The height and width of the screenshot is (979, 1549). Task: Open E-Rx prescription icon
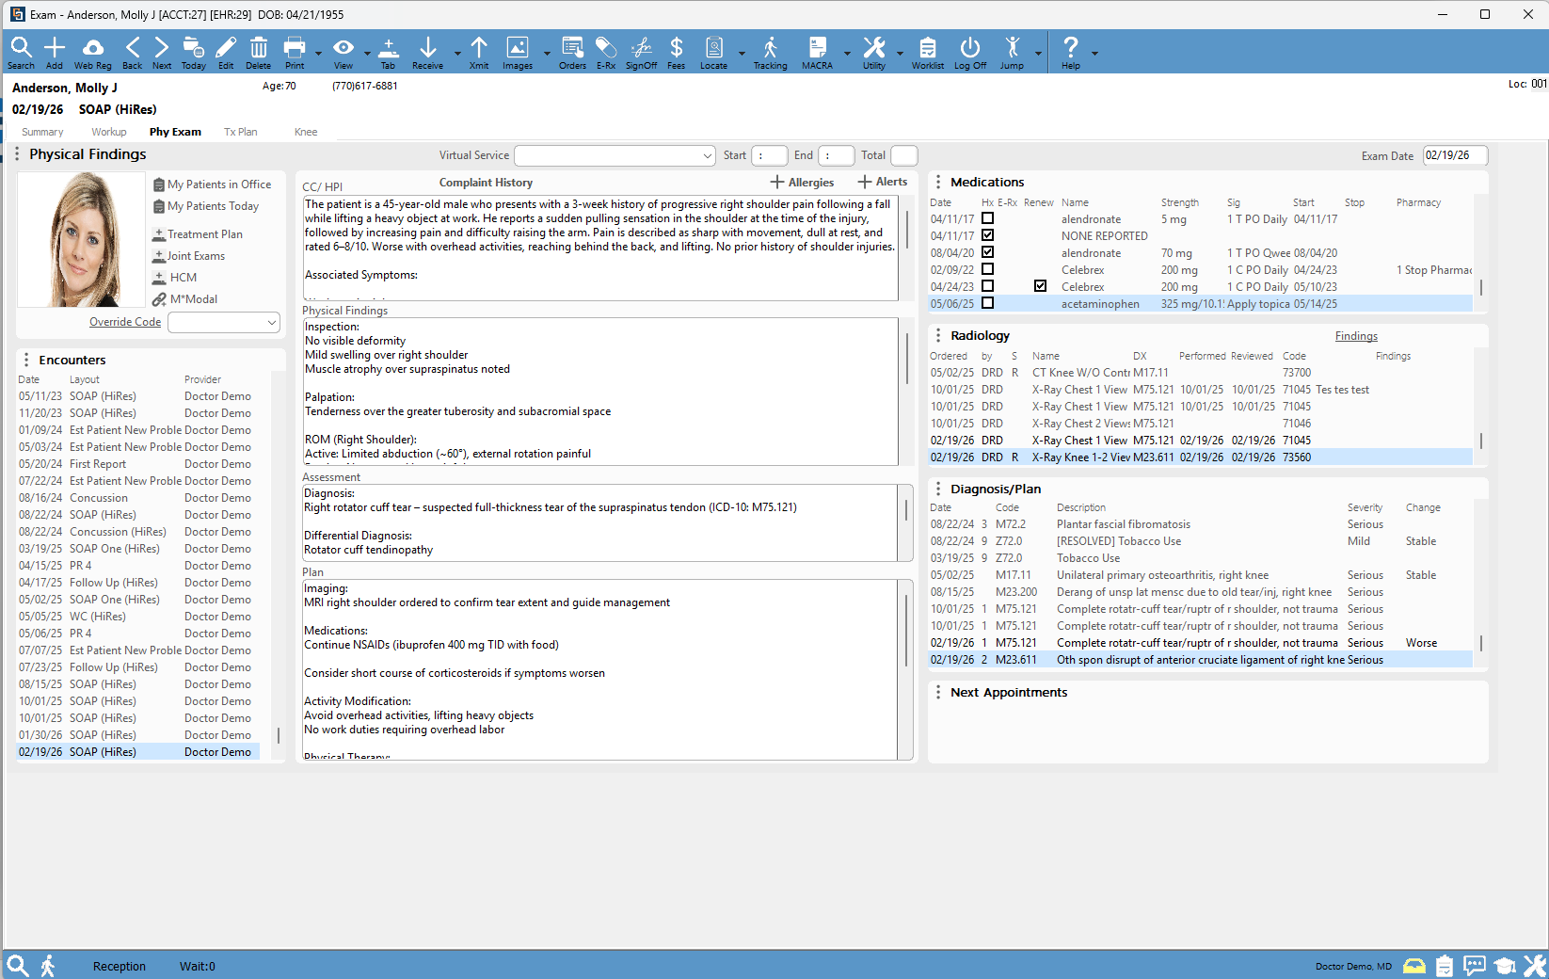click(x=606, y=53)
